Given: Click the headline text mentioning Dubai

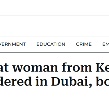Looking at the screenshot, I should (x=54, y=82).
